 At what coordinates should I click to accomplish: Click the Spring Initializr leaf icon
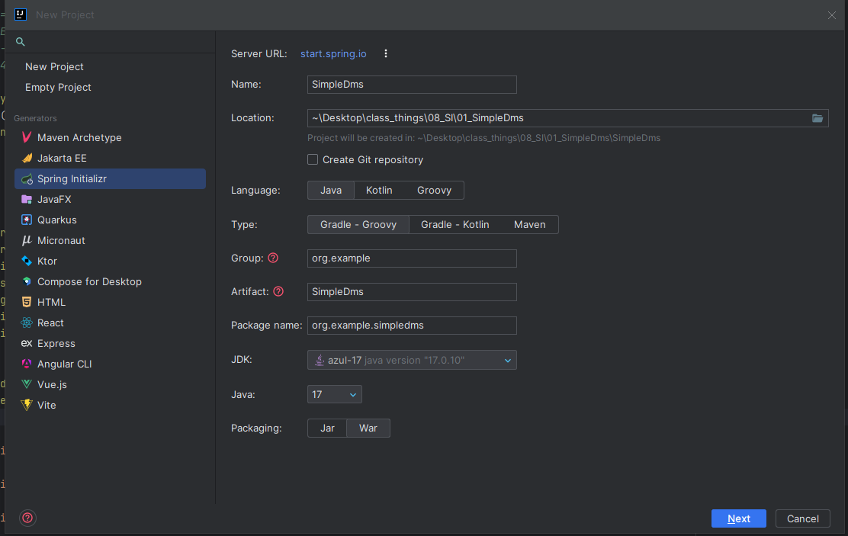click(27, 178)
